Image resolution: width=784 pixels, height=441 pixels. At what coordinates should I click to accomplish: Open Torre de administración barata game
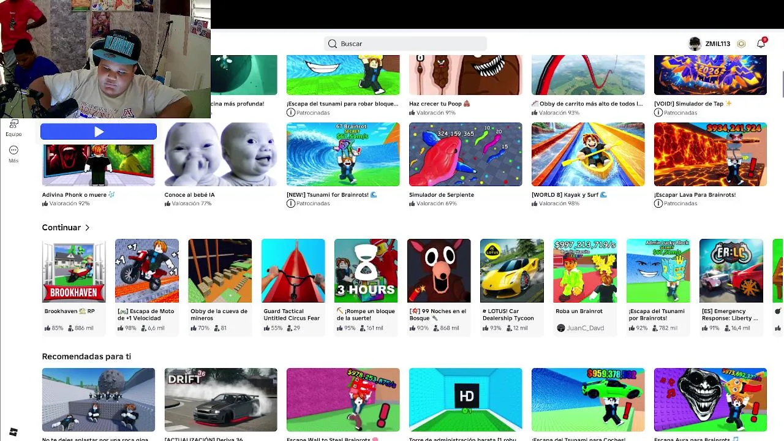pos(466,399)
